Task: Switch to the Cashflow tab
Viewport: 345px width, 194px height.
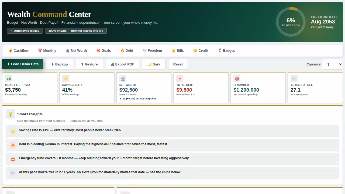Action: coord(18,51)
